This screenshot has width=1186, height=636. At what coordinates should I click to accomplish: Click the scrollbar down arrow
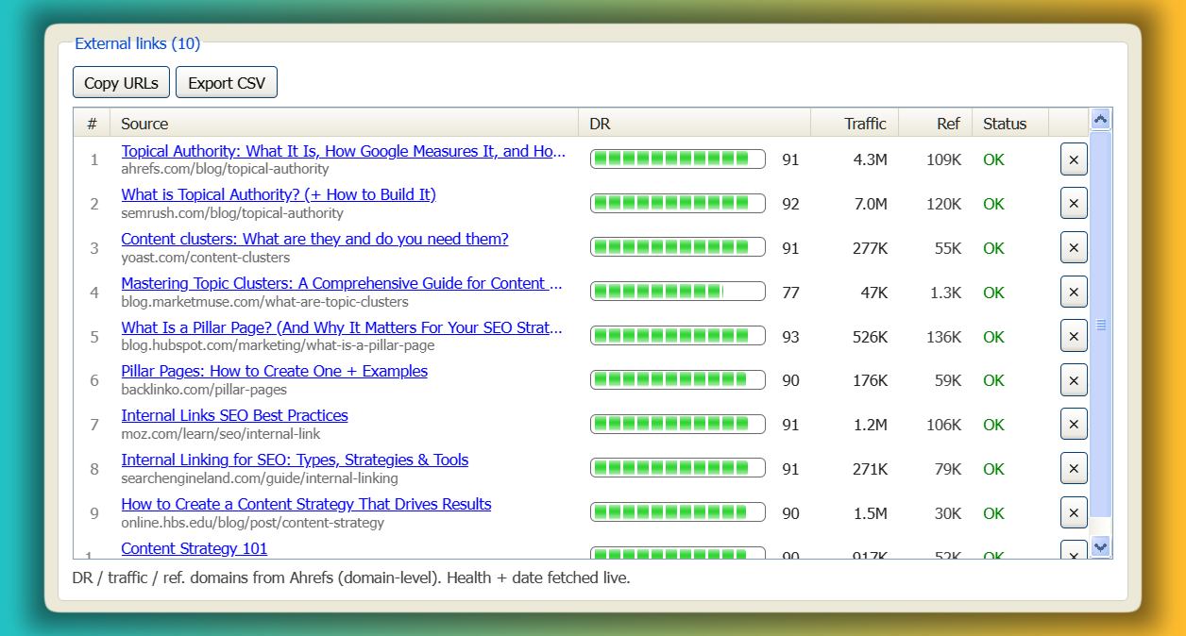click(1100, 546)
